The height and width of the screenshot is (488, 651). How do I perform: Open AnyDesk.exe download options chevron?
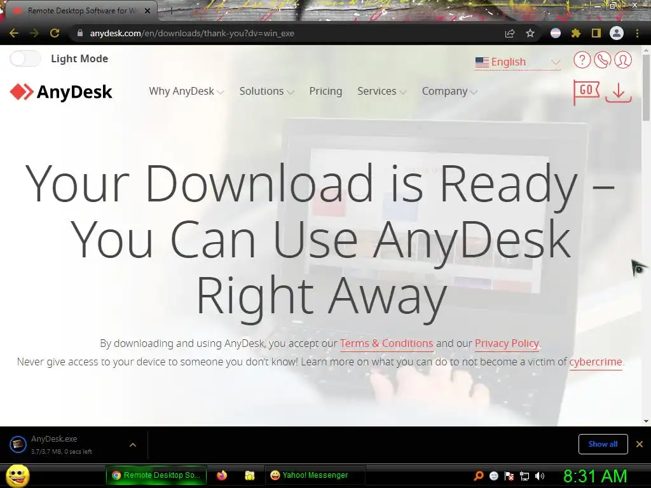coord(133,445)
